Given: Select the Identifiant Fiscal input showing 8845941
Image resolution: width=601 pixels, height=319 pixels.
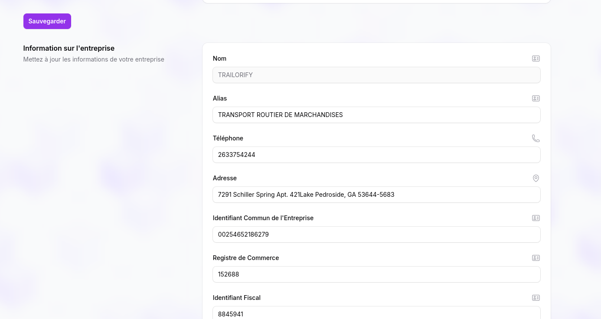Looking at the screenshot, I should click(376, 313).
